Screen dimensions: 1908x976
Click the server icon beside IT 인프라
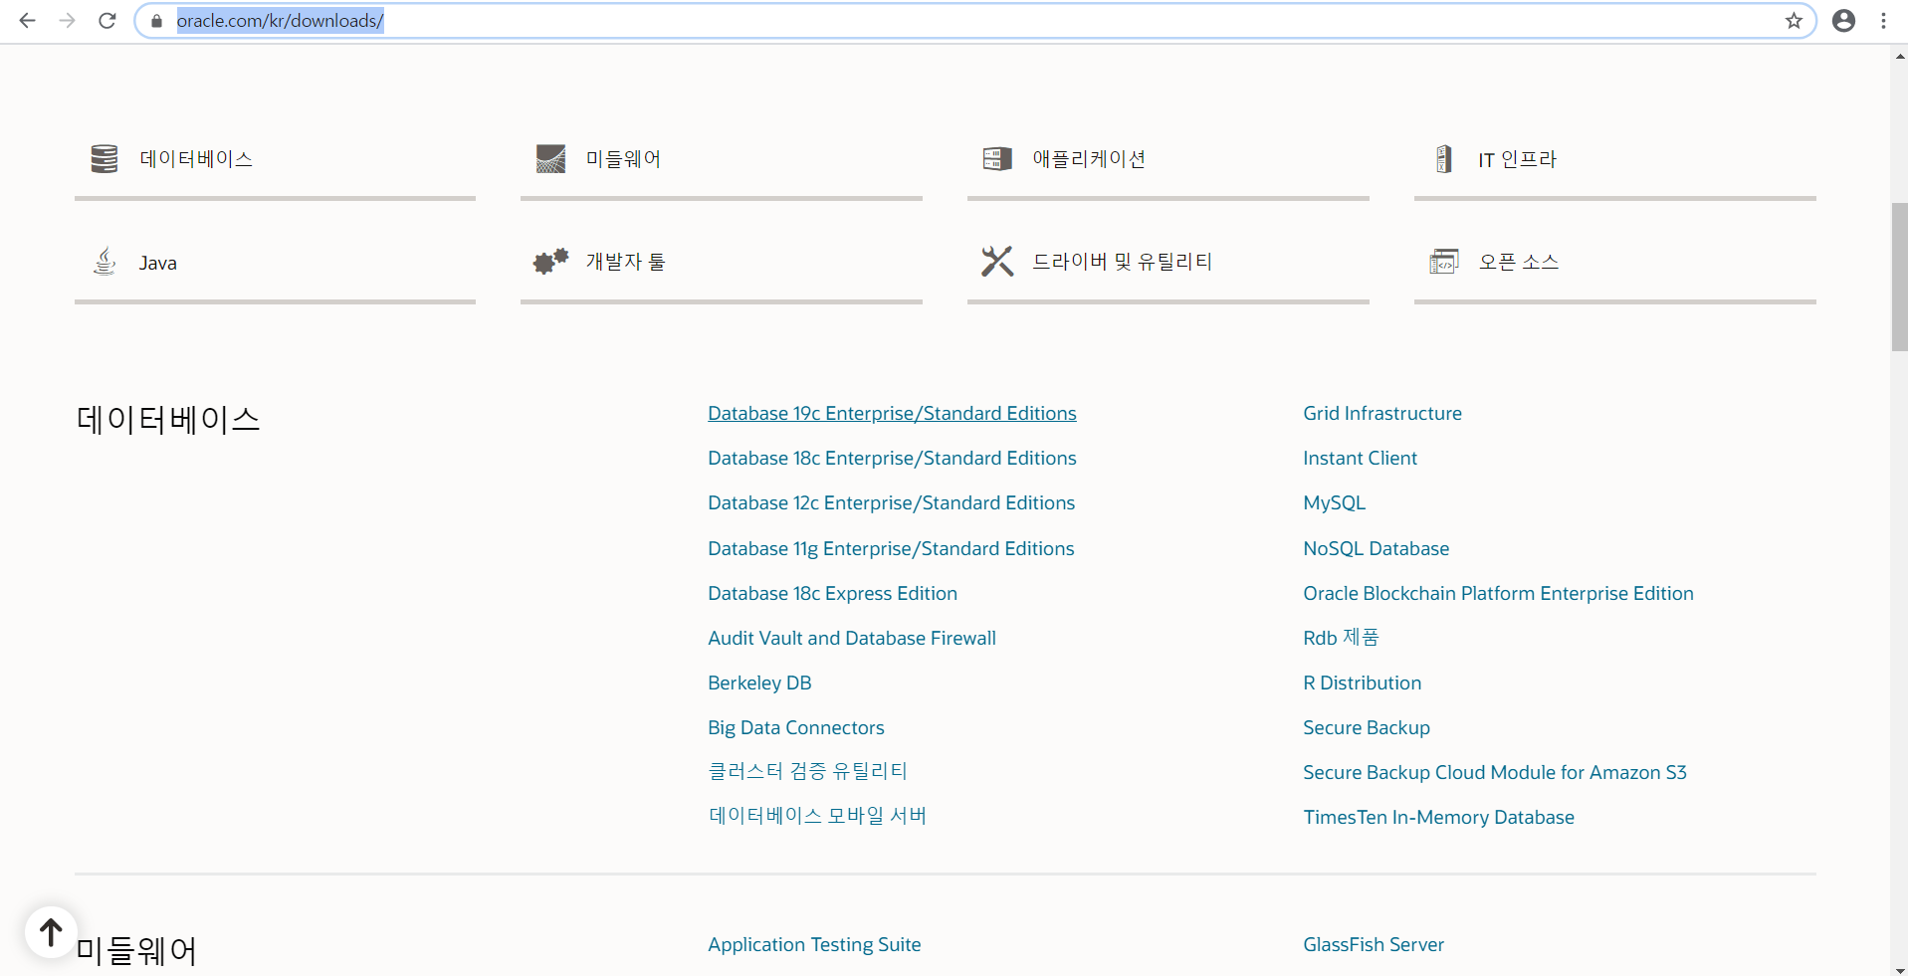[x=1443, y=158]
